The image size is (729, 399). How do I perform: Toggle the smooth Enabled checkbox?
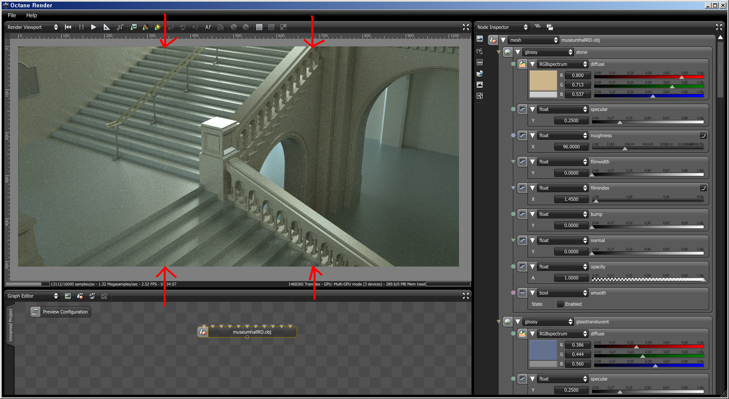pyautogui.click(x=560, y=304)
